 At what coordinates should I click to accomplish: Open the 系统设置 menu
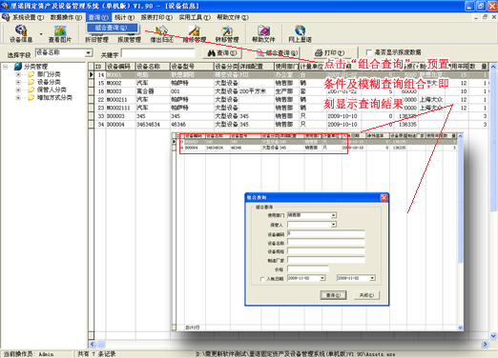(x=28, y=17)
